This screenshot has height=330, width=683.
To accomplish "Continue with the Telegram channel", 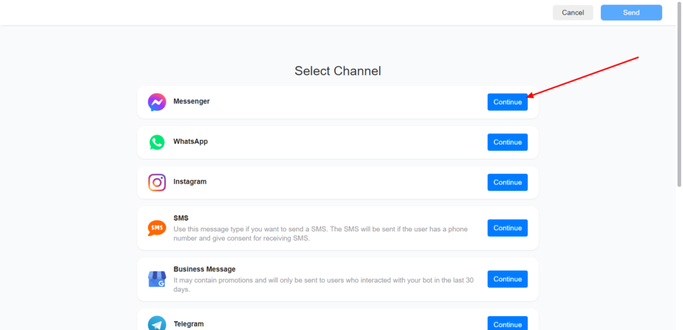I will 508,323.
